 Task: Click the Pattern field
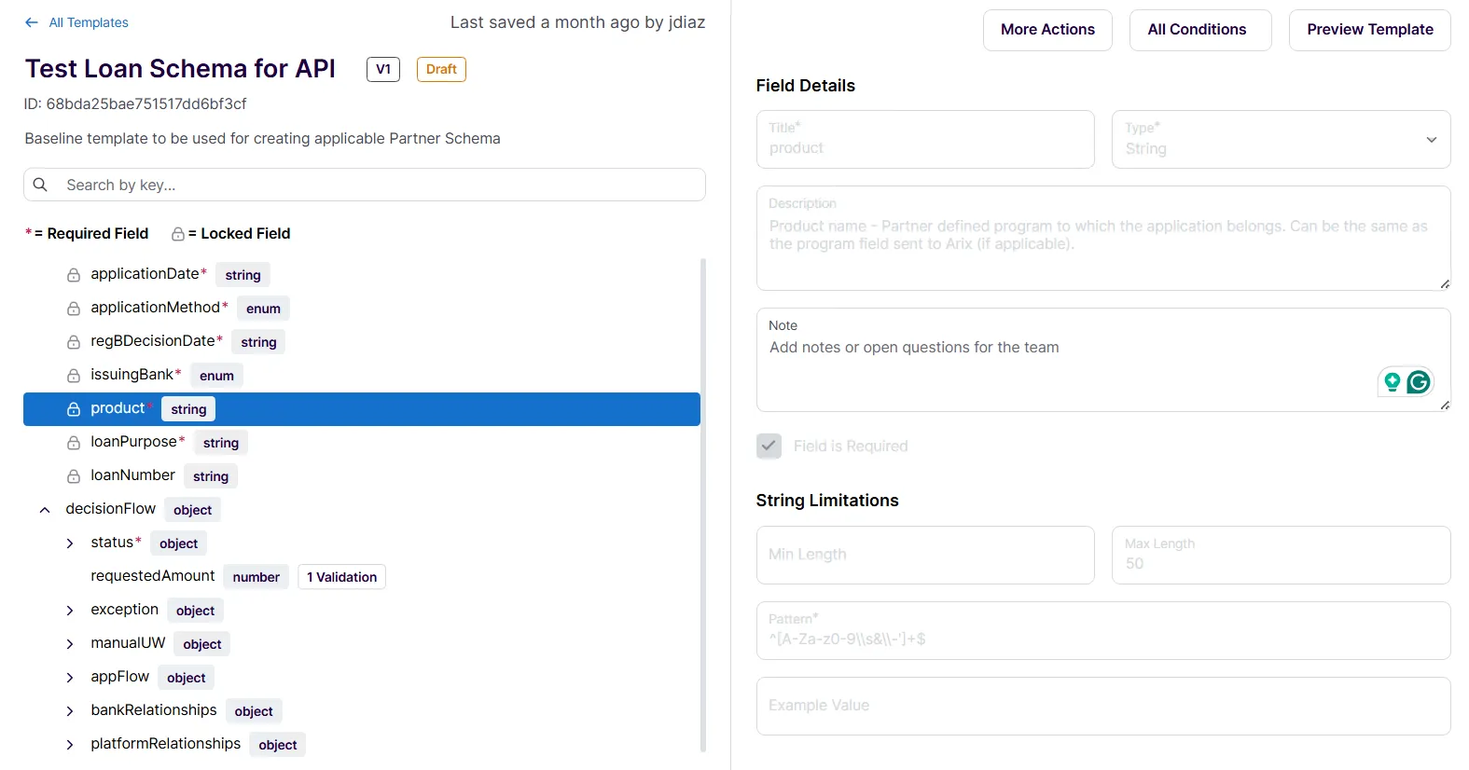pos(1103,630)
